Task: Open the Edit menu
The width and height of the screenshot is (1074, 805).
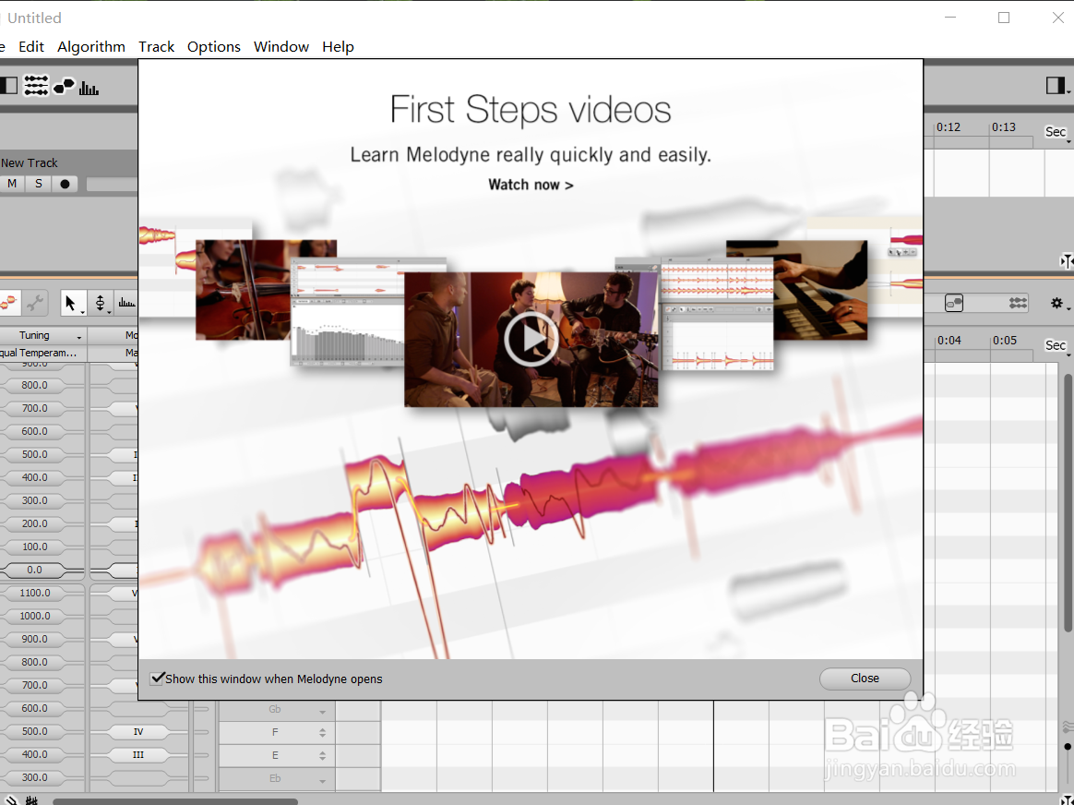Action: pyautogui.click(x=30, y=46)
